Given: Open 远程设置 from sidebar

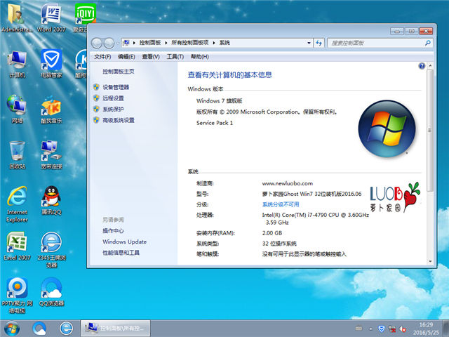Looking at the screenshot, I should (113, 98).
